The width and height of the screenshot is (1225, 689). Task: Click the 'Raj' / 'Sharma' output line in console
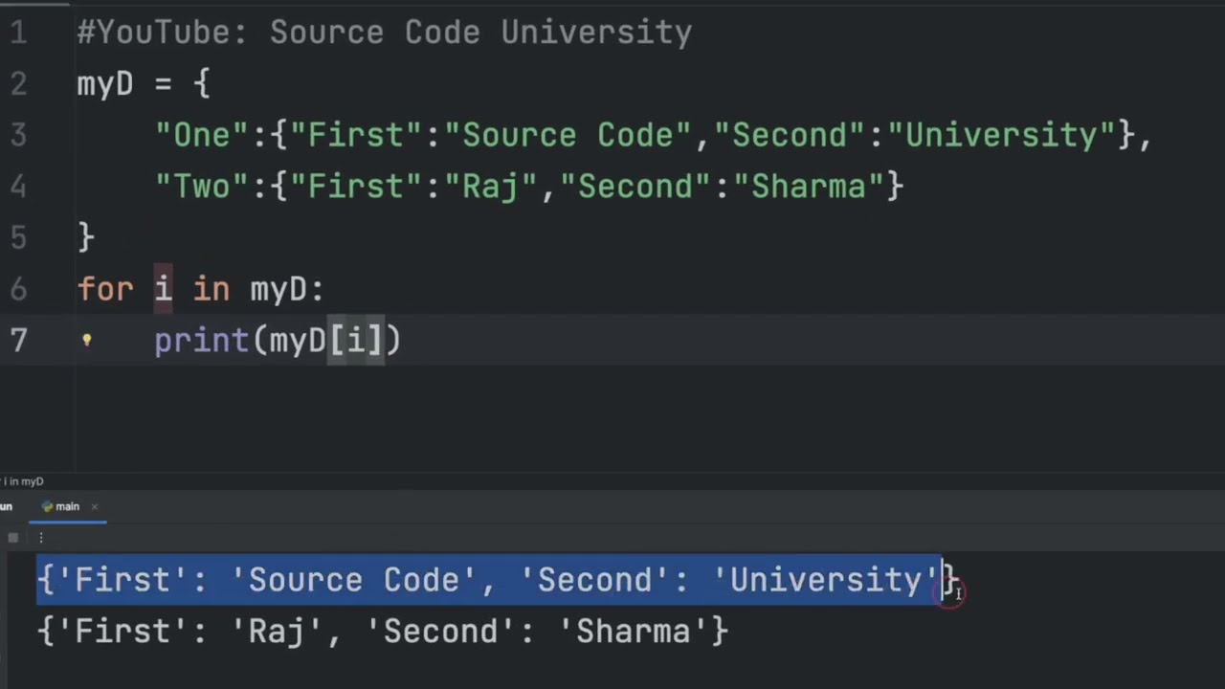[x=384, y=632]
